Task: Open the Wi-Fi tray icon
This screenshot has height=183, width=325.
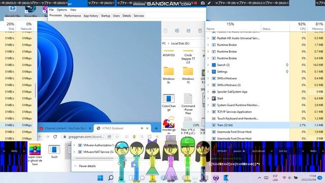Action: click(x=284, y=178)
